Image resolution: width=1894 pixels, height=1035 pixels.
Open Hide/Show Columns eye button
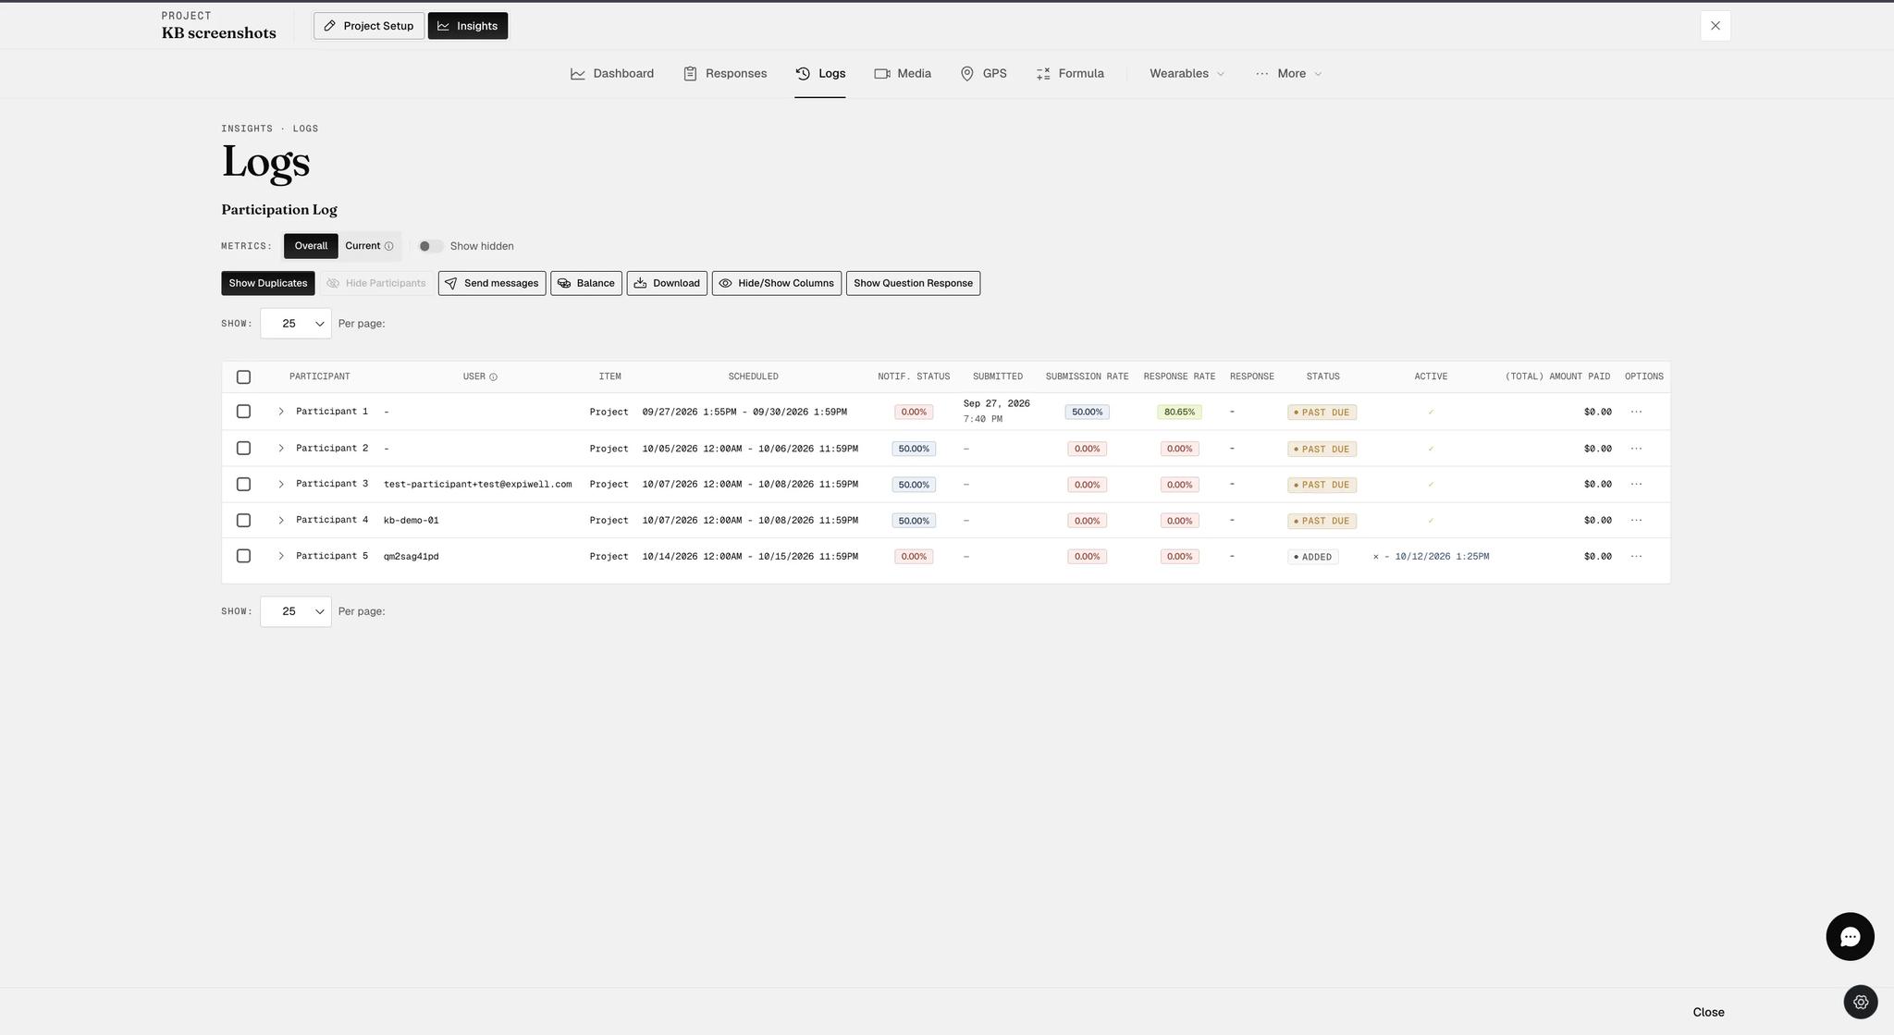point(777,283)
